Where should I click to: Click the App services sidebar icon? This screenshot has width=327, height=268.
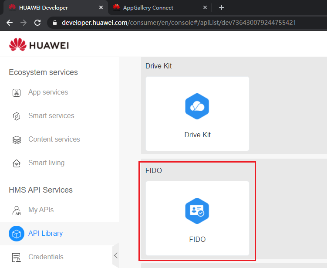[x=17, y=92]
